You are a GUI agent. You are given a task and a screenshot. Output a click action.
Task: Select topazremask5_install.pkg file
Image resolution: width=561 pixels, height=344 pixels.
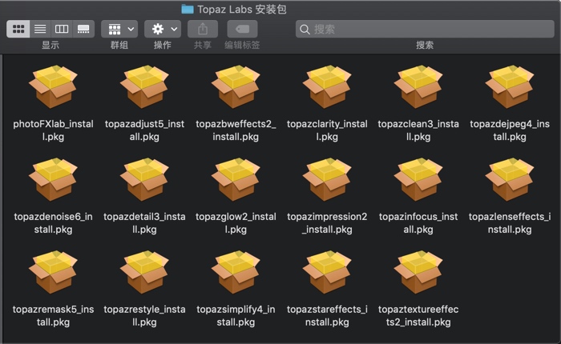[x=54, y=274]
